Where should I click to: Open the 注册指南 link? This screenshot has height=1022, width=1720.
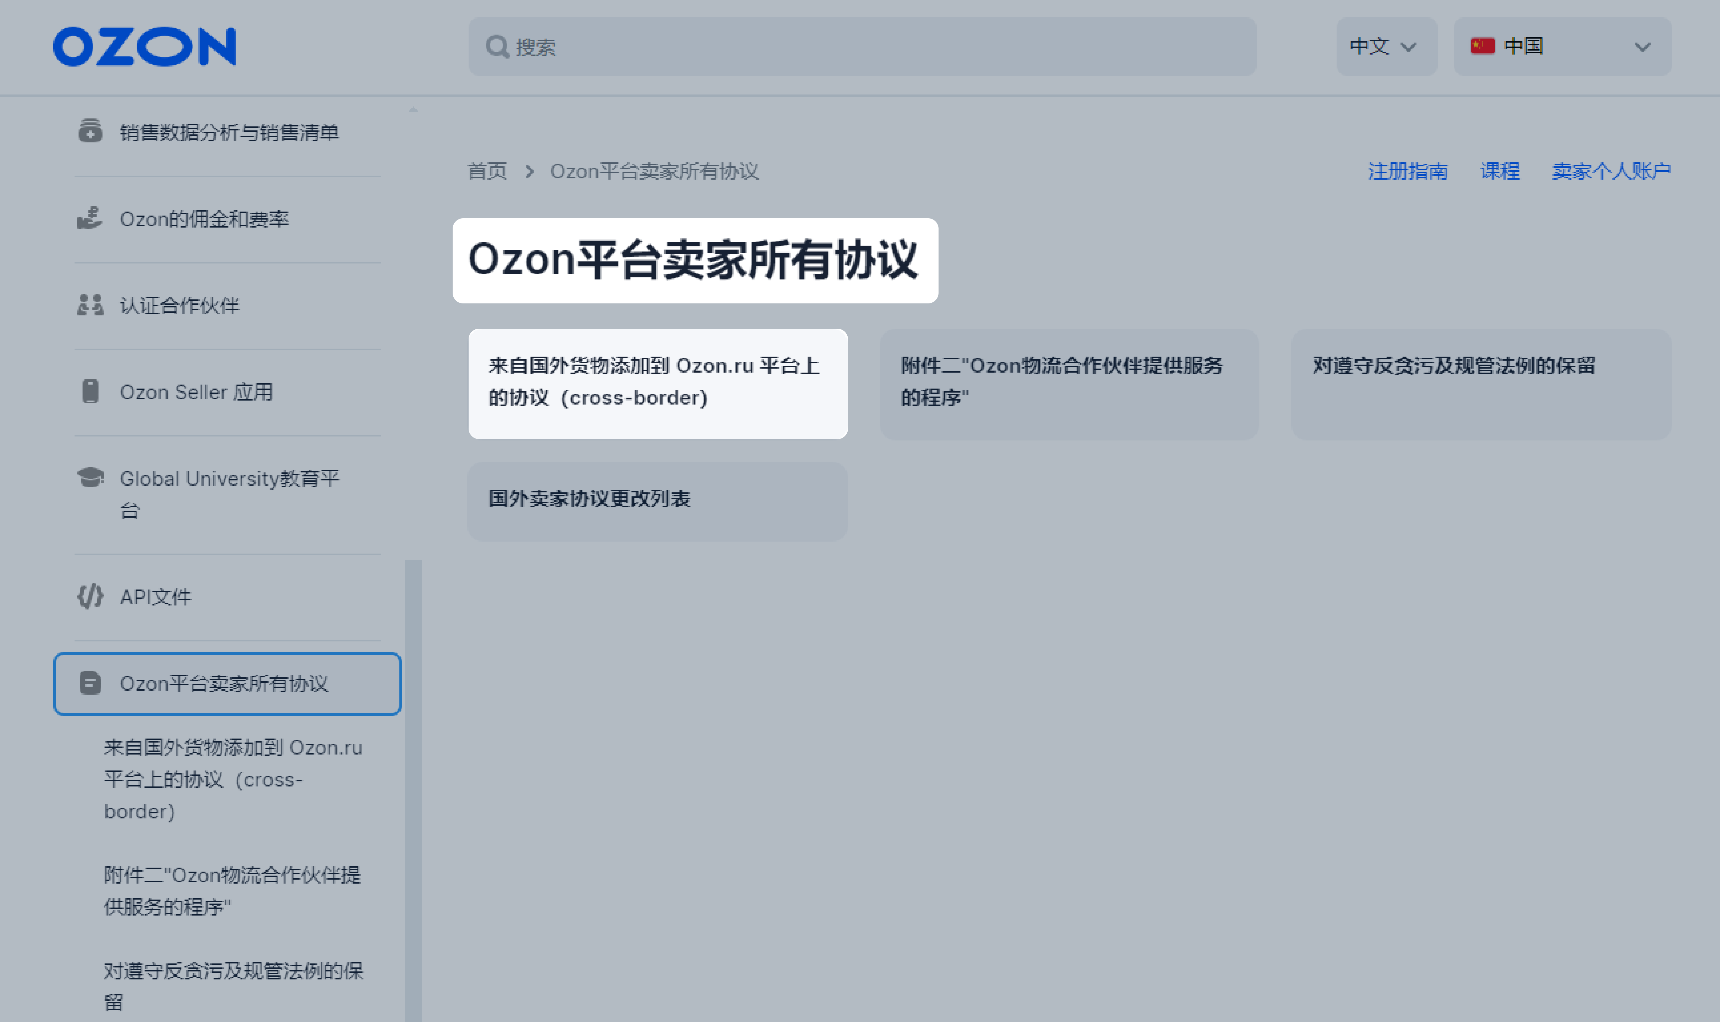pyautogui.click(x=1407, y=171)
